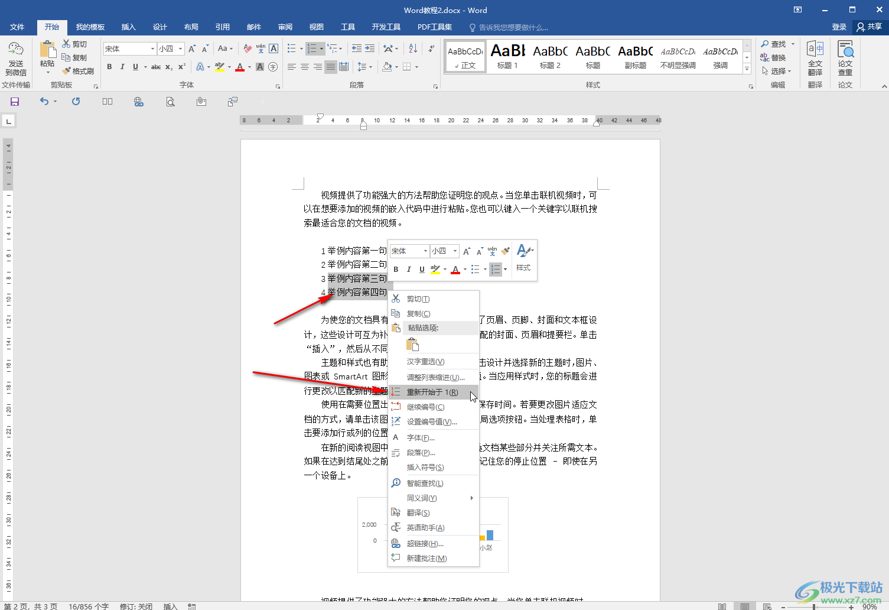Select Continue Numbering in context menu
This screenshot has width=889, height=610.
click(434, 407)
